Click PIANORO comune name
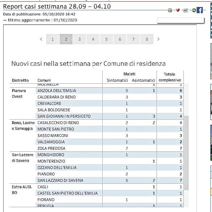This screenshot has height=212, width=212. [46, 174]
